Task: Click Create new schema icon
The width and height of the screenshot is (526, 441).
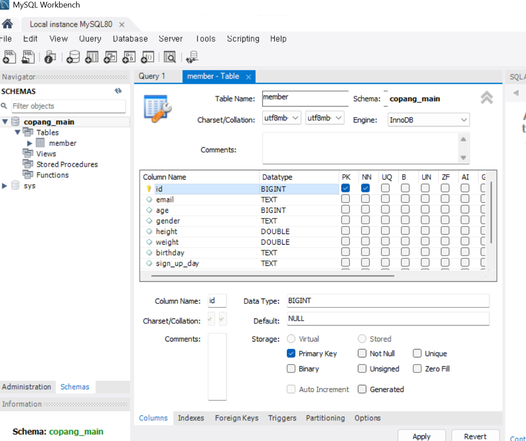Action: point(73,57)
